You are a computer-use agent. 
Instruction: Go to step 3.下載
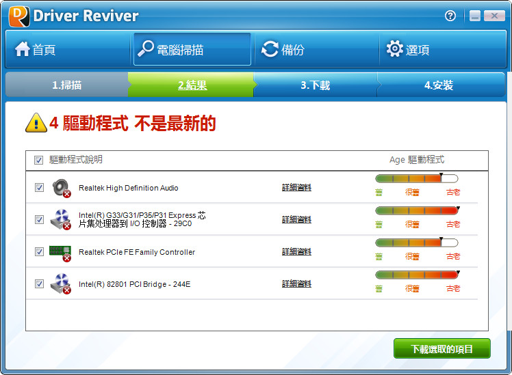(x=316, y=85)
